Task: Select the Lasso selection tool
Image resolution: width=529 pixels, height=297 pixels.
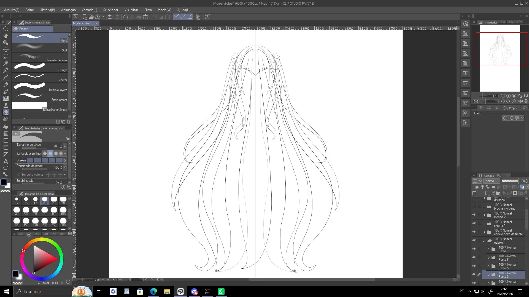Action: pyautogui.click(x=6, y=56)
